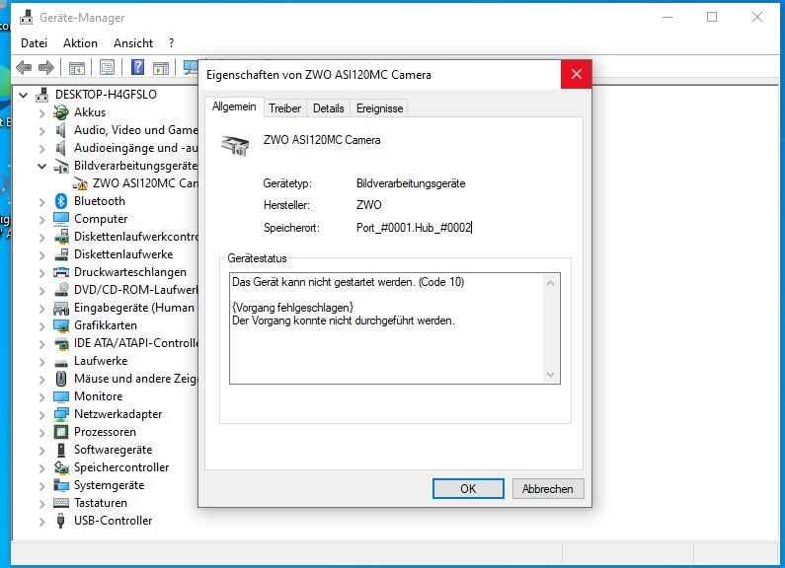Expand the Tastaturen category
The height and width of the screenshot is (568, 785).
click(42, 504)
